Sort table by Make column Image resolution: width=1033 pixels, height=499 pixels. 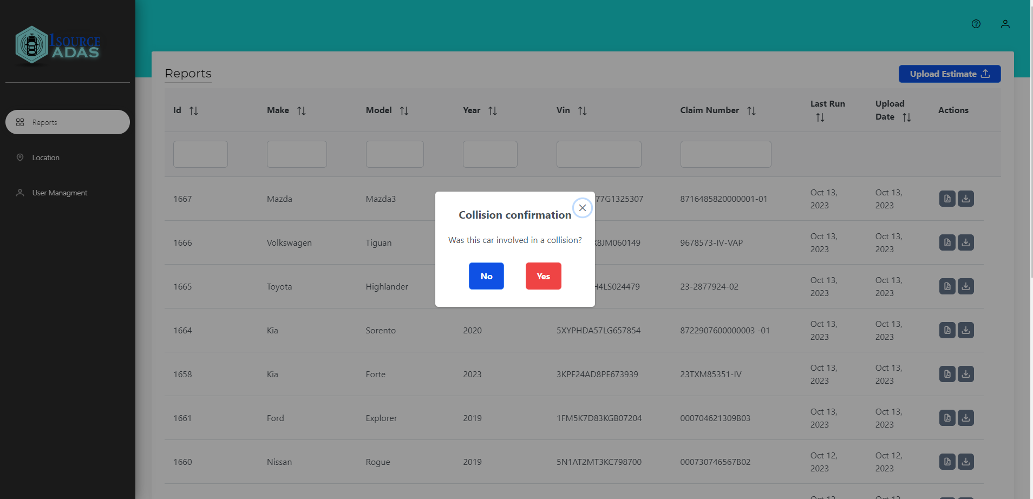pos(302,111)
